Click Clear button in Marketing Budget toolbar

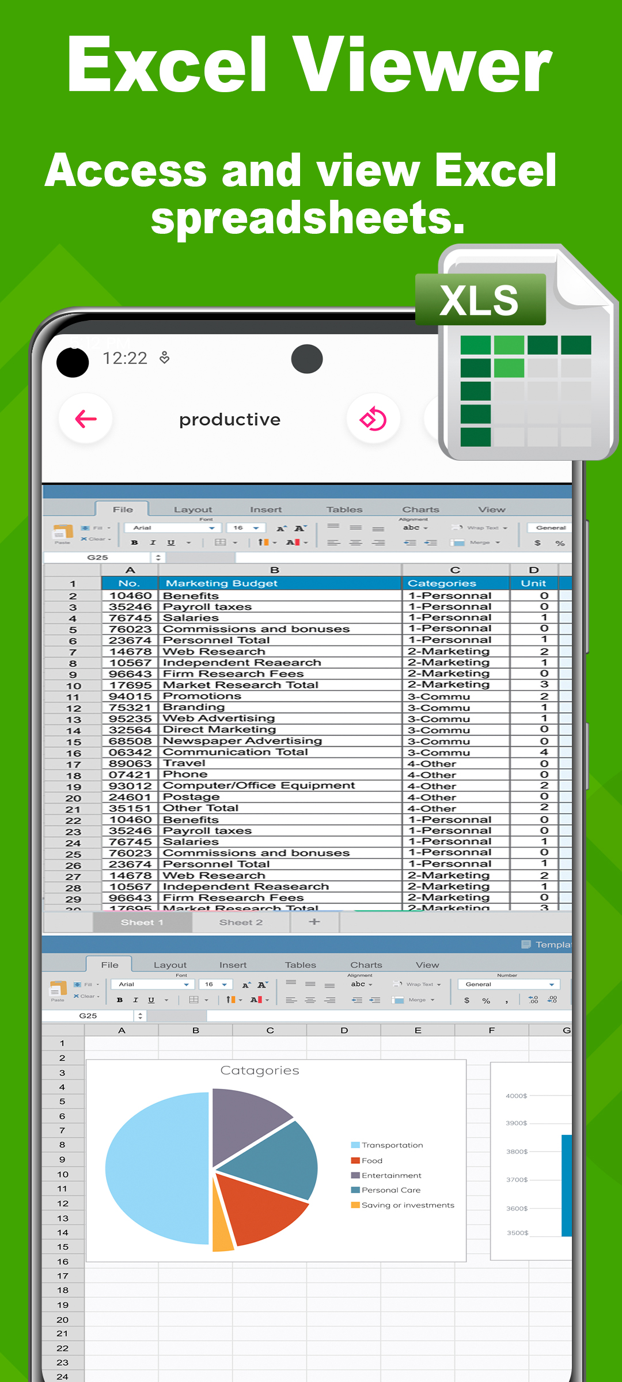tap(96, 539)
